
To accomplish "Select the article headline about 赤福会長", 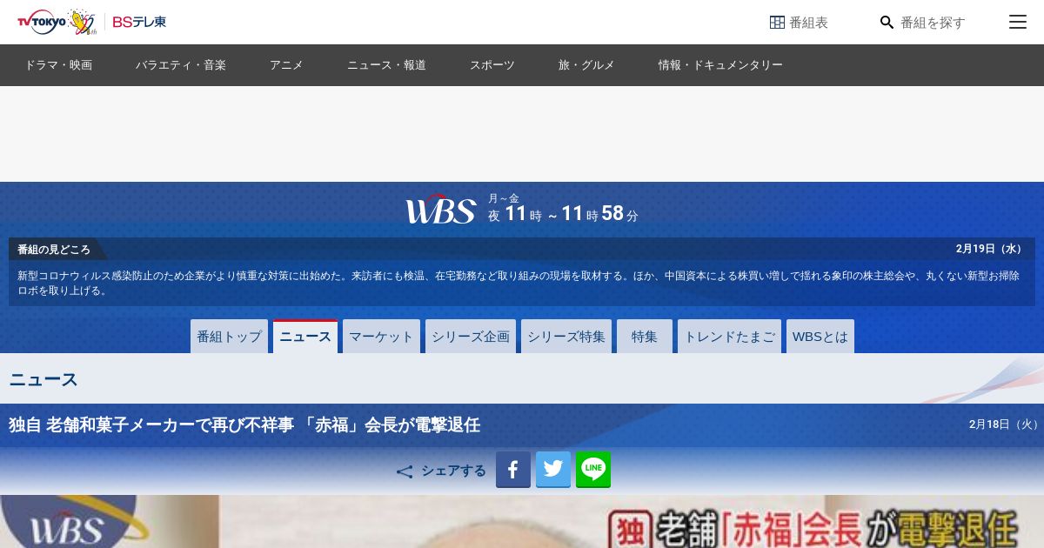I will click(x=244, y=425).
